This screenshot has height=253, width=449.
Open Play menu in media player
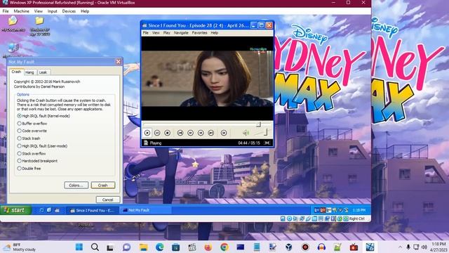(x=167, y=33)
